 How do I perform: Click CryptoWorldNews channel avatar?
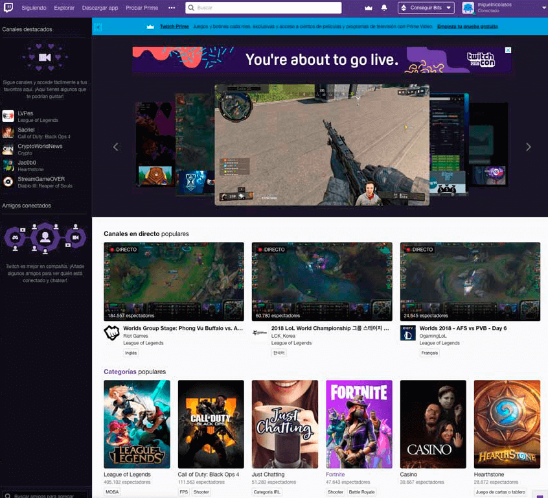8,149
